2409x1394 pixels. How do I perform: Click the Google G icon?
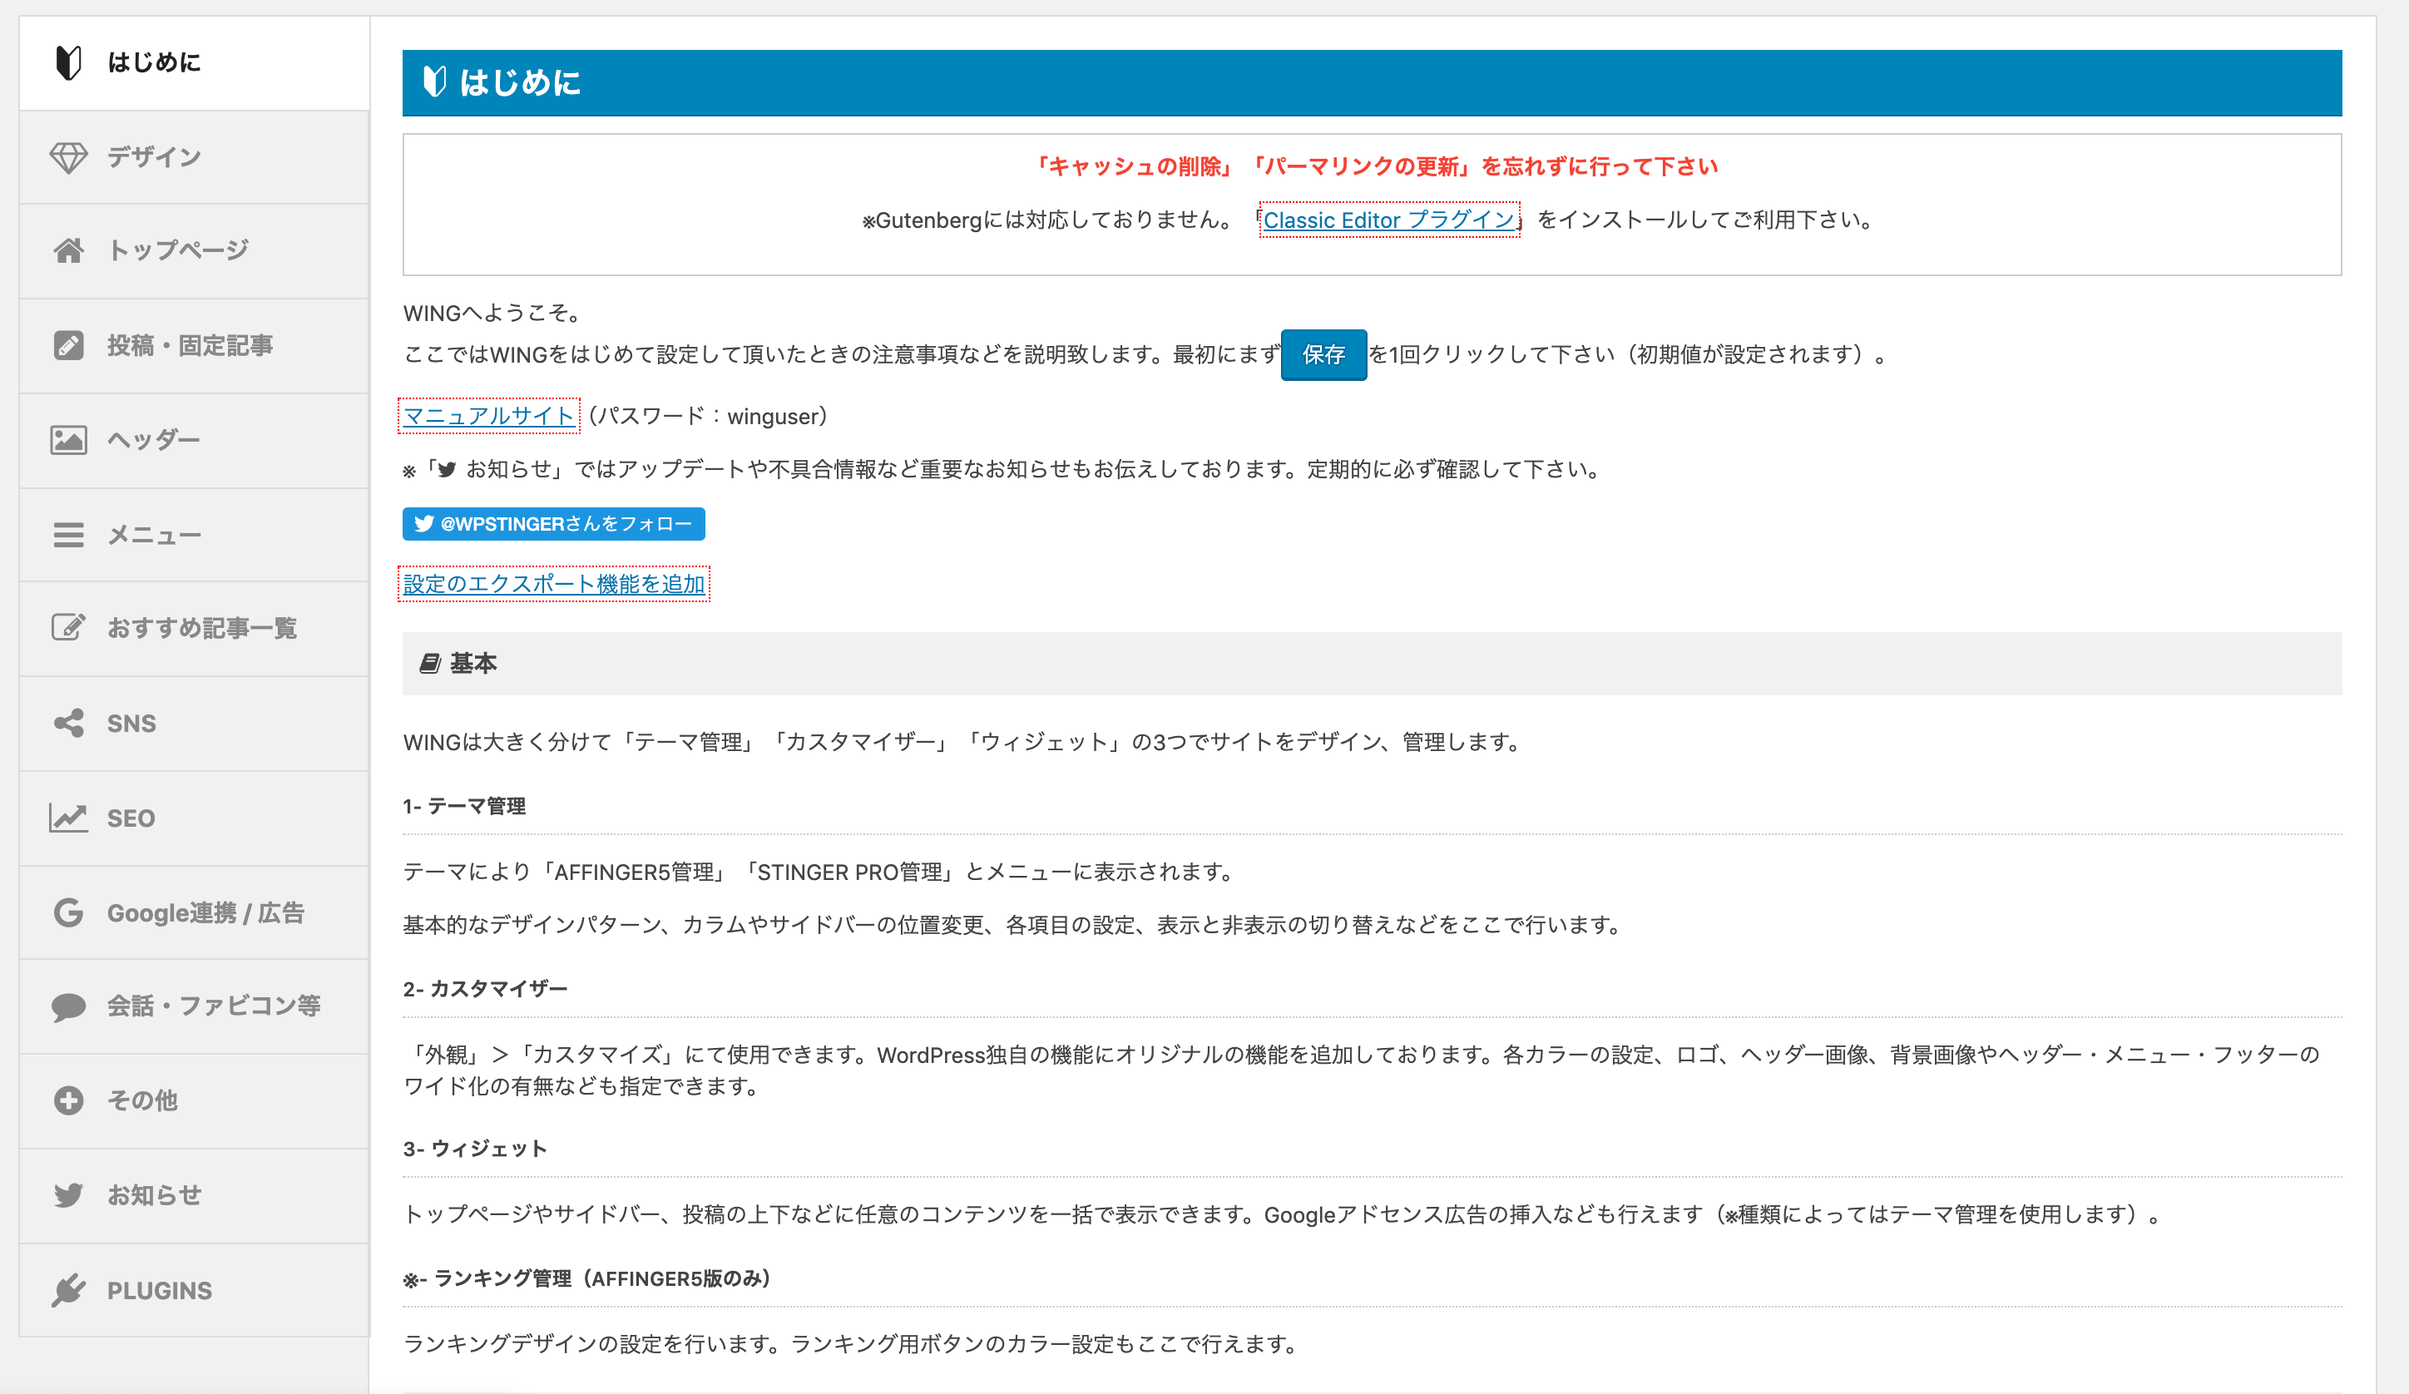pos(68,912)
